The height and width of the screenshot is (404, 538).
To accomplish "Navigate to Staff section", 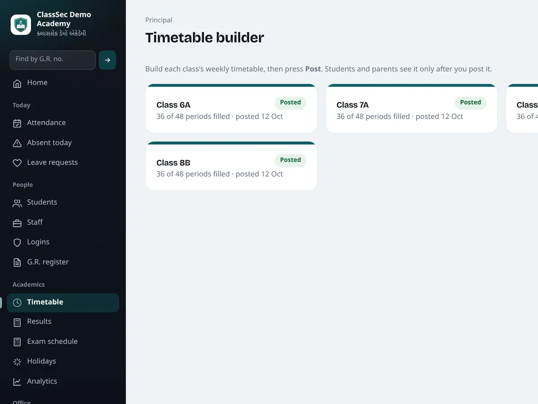I will (x=63, y=222).
